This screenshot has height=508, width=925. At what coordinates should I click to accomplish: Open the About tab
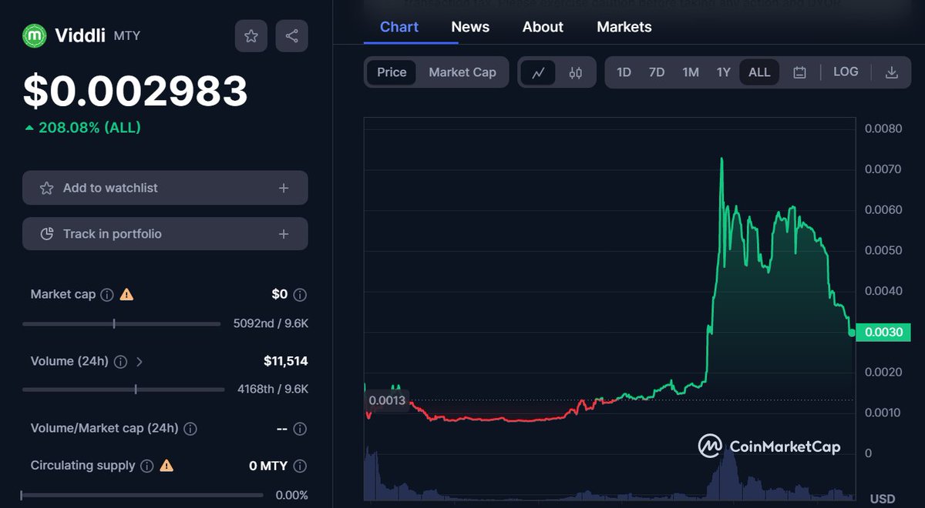(543, 27)
